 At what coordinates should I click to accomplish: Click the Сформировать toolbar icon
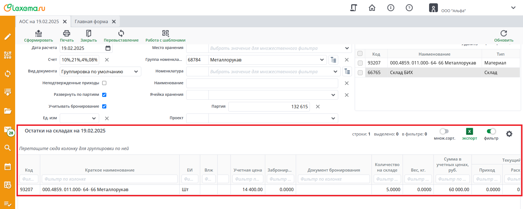click(x=39, y=34)
